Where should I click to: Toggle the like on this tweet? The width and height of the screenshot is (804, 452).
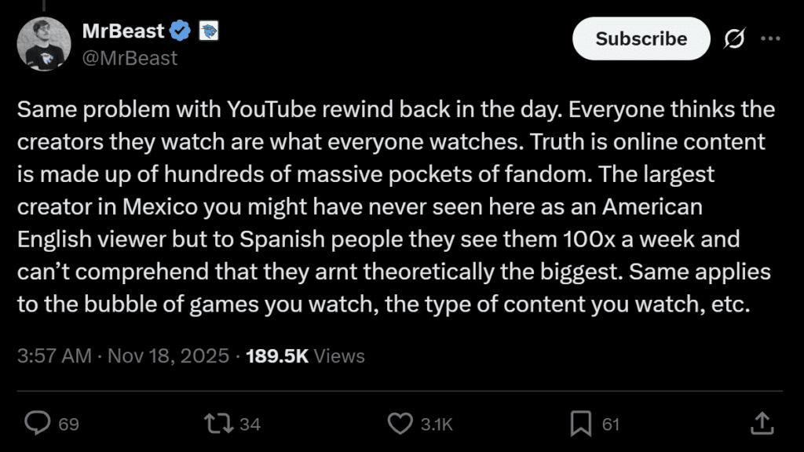tap(399, 424)
